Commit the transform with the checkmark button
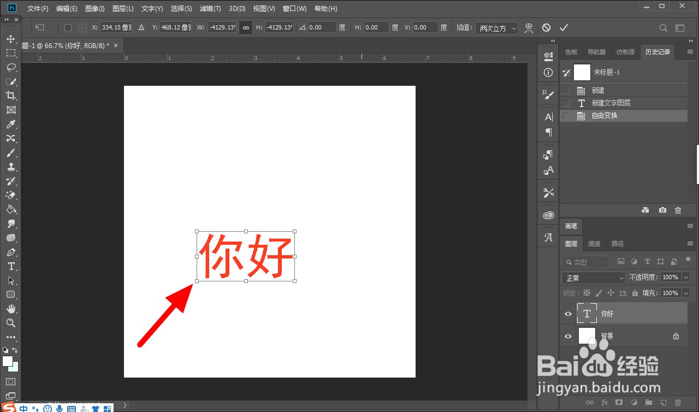This screenshot has width=699, height=412. (564, 27)
